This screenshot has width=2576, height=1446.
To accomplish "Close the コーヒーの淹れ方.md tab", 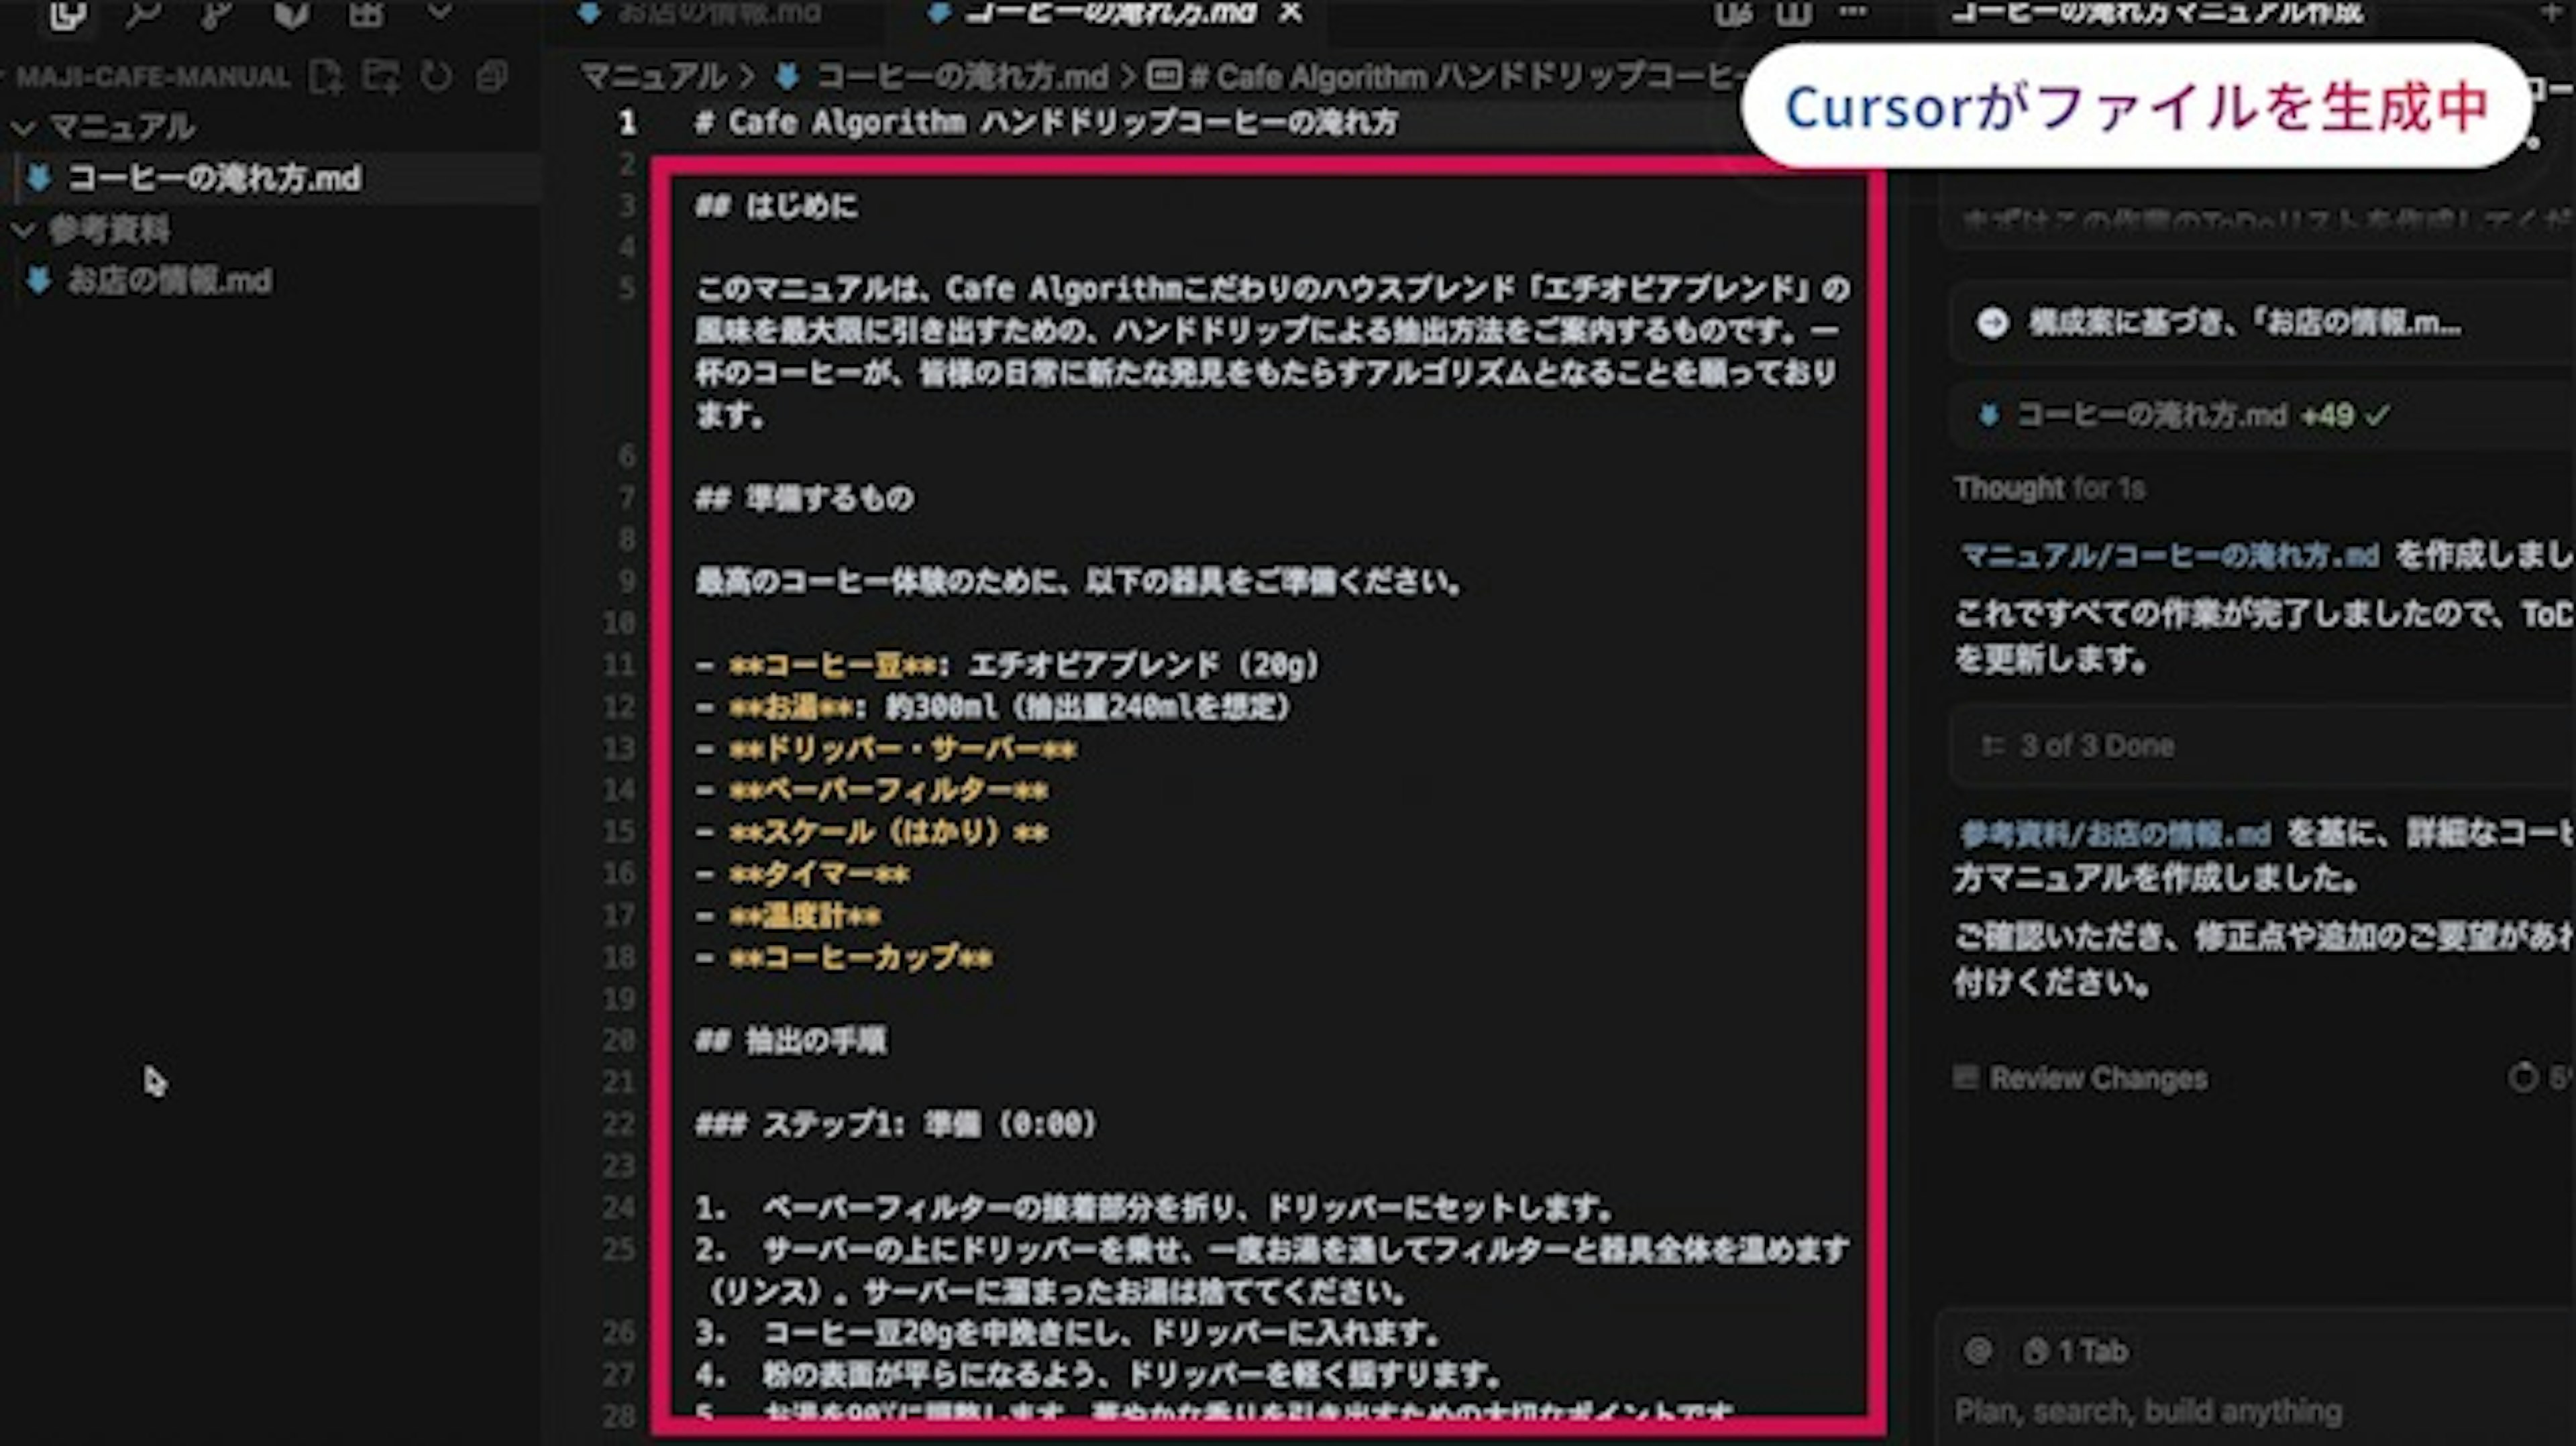I will 1291,13.
